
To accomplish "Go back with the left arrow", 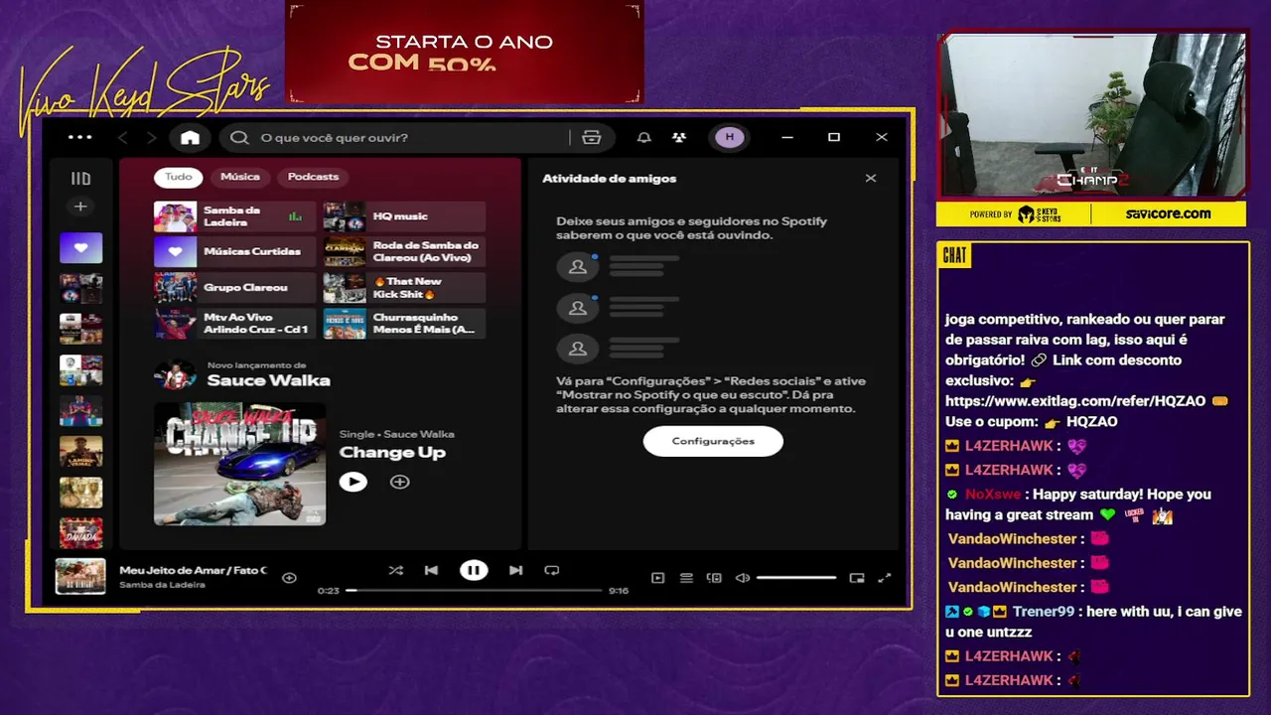I will click(x=123, y=137).
